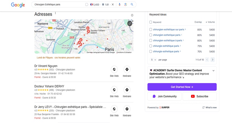Open the Adresses three-dot options
232x123 pixels.
point(55,13)
